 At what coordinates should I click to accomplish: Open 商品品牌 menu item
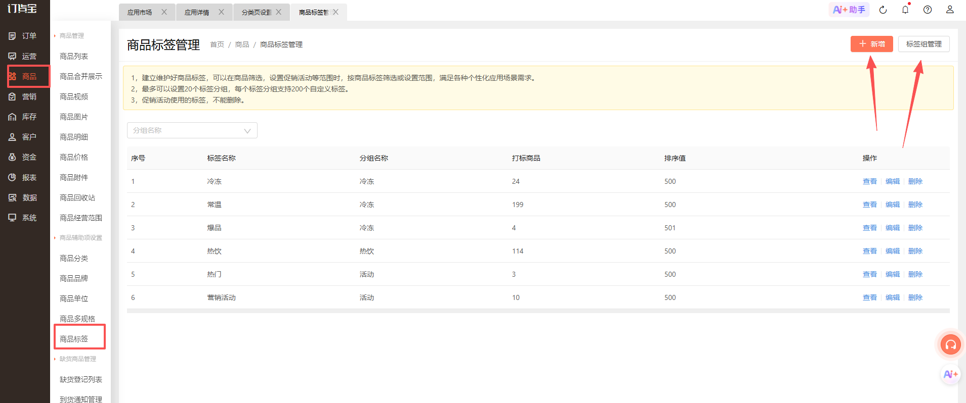[x=74, y=278]
